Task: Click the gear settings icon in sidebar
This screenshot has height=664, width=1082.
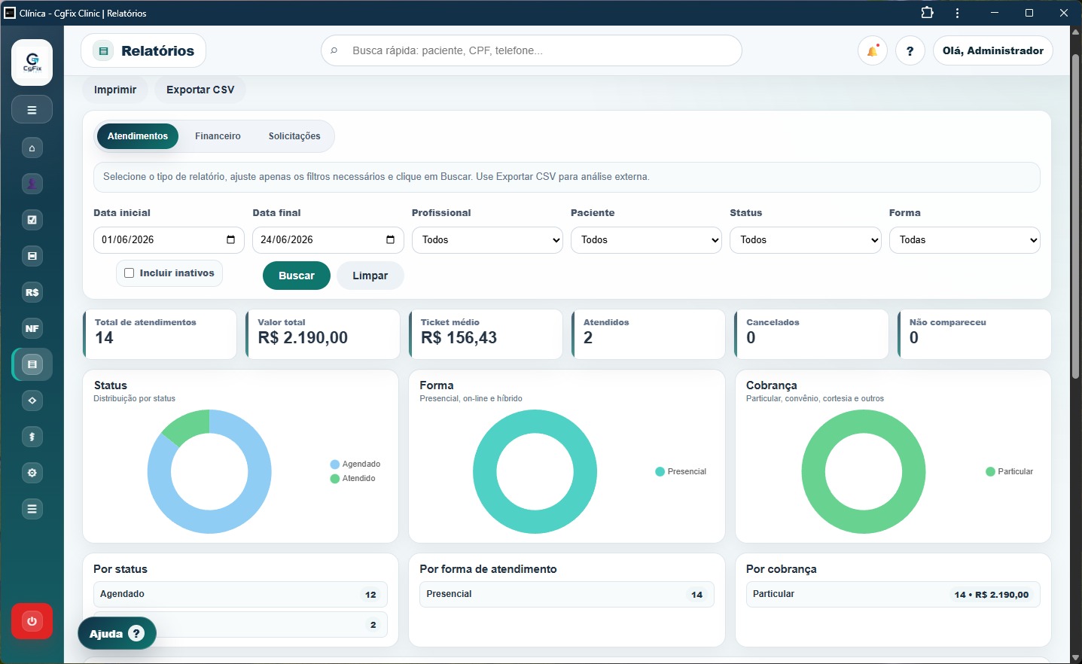Action: pos(32,474)
